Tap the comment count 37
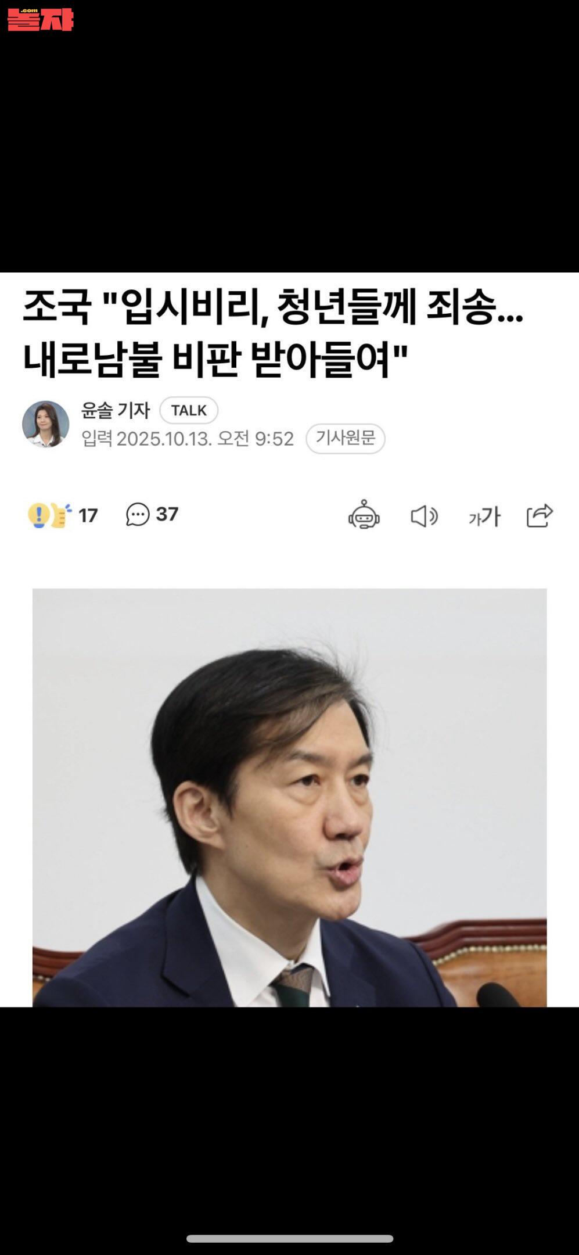This screenshot has height=1255, width=579. tap(167, 514)
